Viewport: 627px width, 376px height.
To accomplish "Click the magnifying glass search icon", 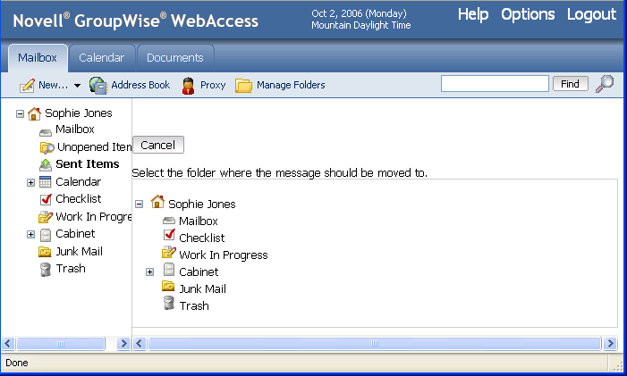I will 605,84.
